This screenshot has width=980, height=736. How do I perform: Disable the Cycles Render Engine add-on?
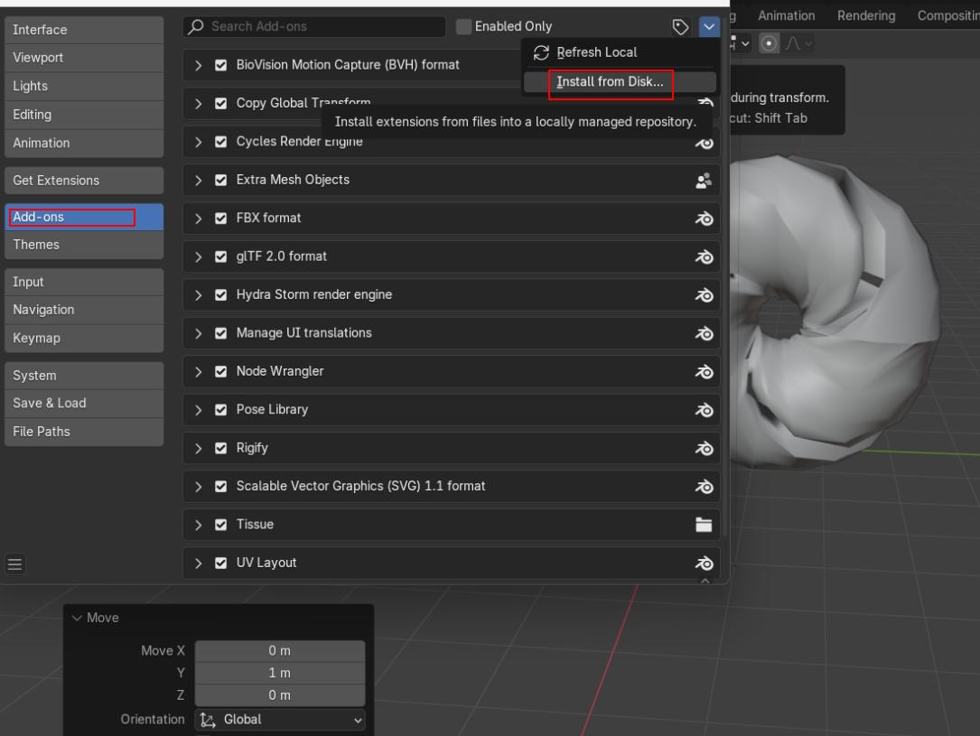(220, 142)
